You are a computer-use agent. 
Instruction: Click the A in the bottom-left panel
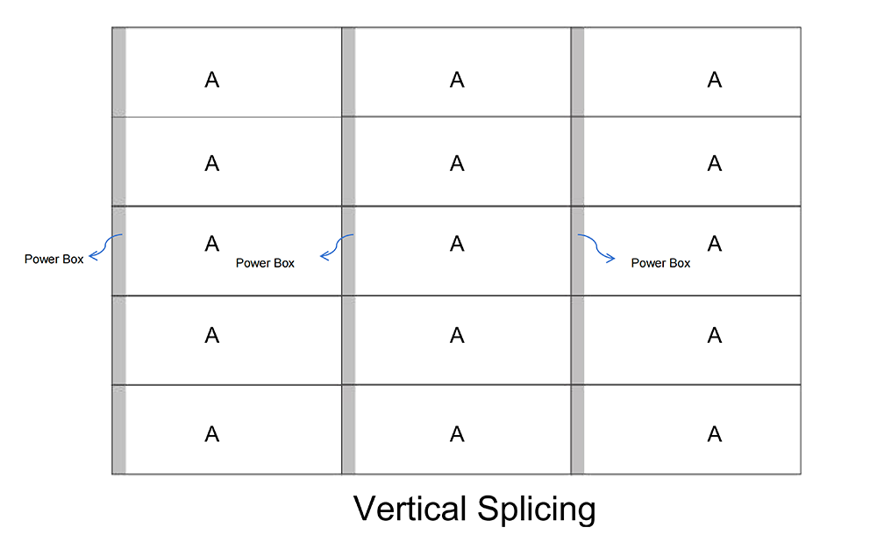pos(211,433)
